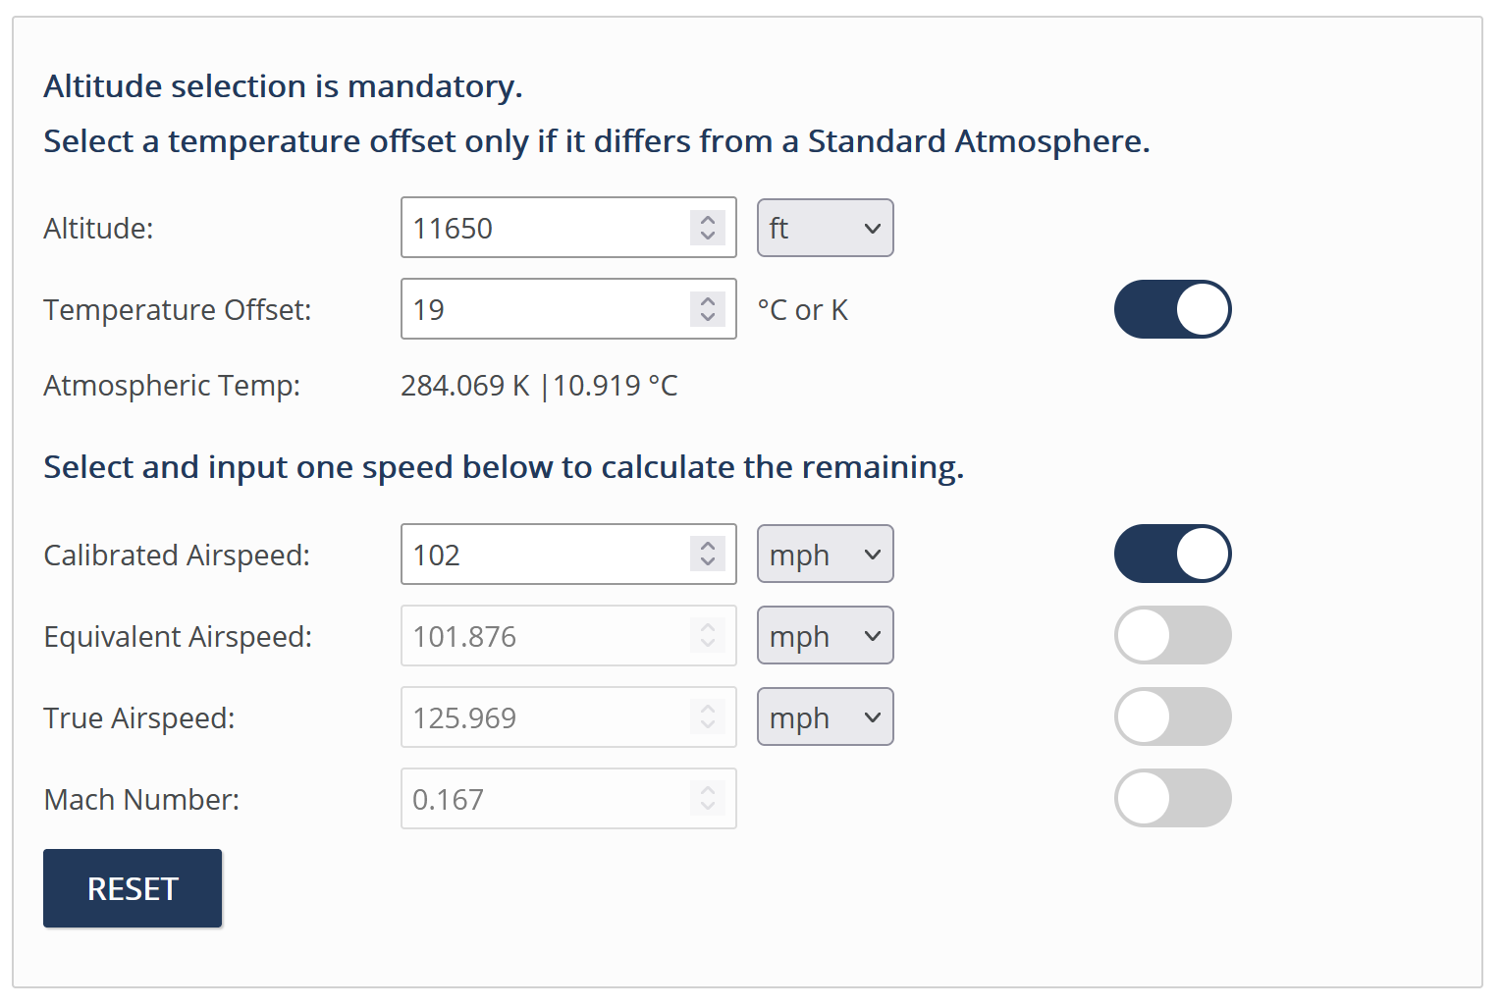1502x1007 pixels.
Task: Decrement the Temperature Offset stepper
Action: [708, 317]
